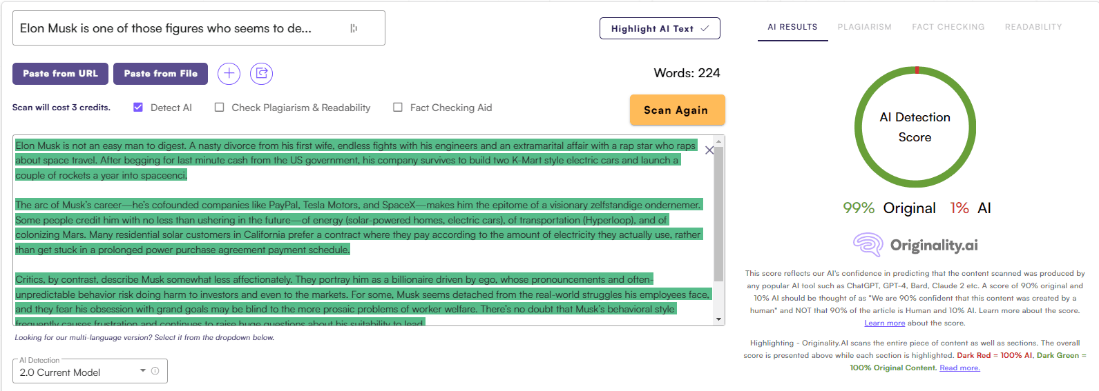
Task: Click the scroll down arrow in text area
Action: point(719,319)
